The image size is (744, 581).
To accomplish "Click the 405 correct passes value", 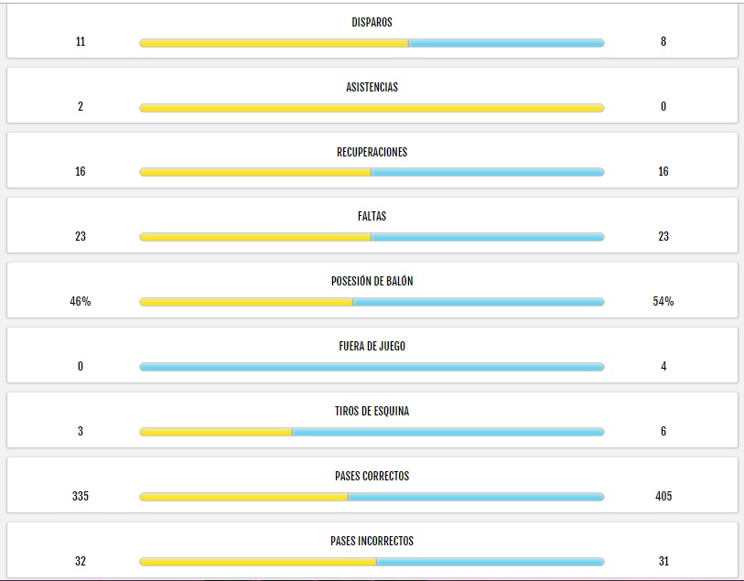I will pyautogui.click(x=663, y=496).
